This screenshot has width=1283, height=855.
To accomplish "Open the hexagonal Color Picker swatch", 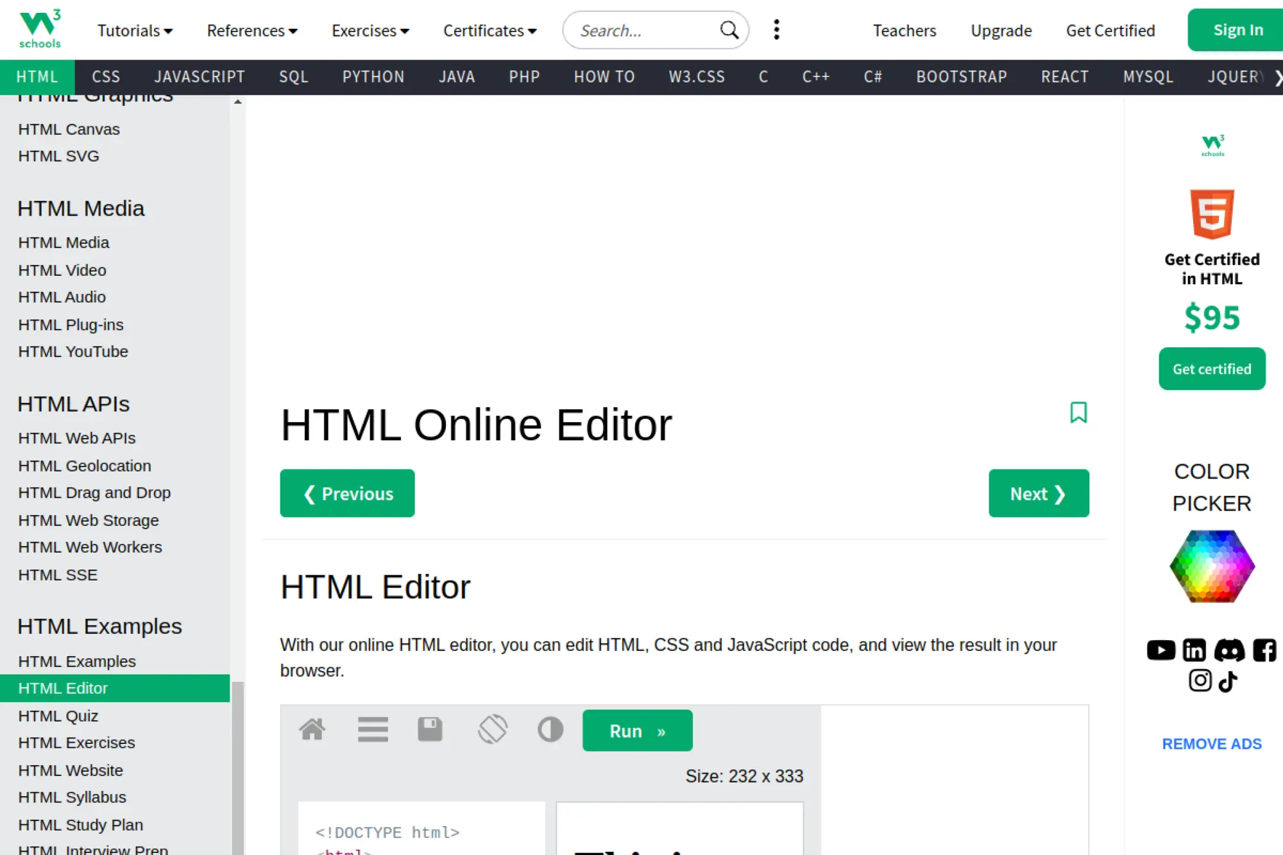I will tap(1212, 566).
